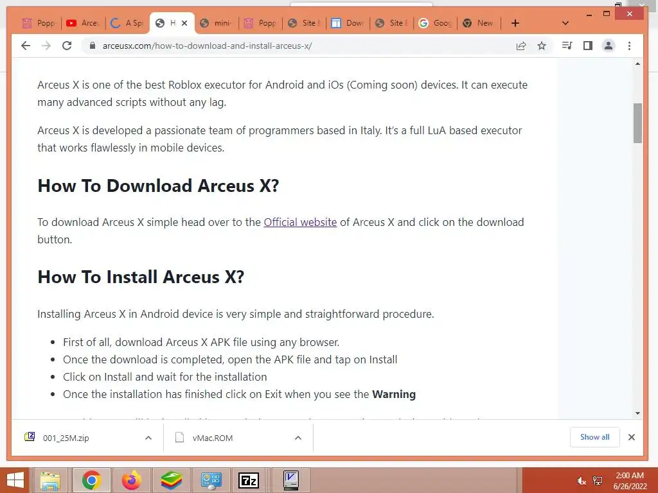Switch to the first Site tab
The width and height of the screenshot is (658, 493).
click(305, 23)
